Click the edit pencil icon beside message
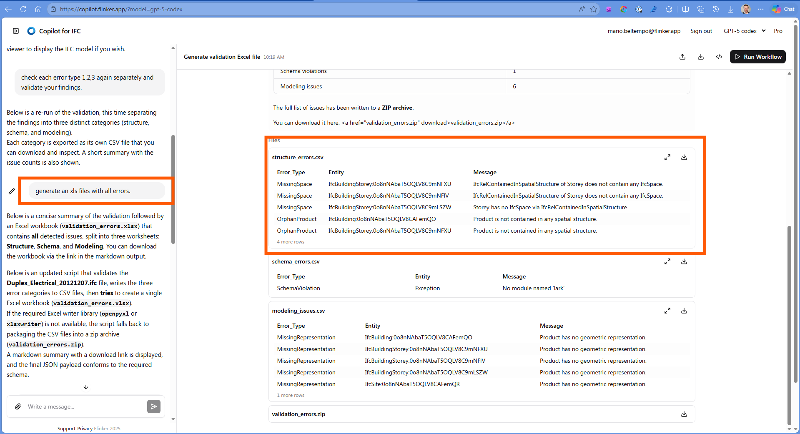Image resolution: width=800 pixels, height=434 pixels. pyautogui.click(x=12, y=191)
